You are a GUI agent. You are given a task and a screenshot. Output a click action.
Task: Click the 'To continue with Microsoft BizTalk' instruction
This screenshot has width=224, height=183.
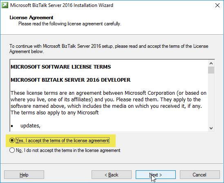109,49
